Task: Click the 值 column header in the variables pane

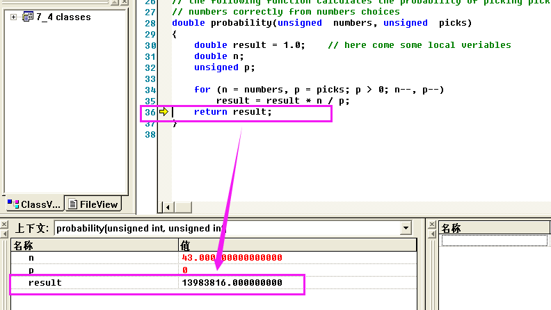Action: click(298, 245)
